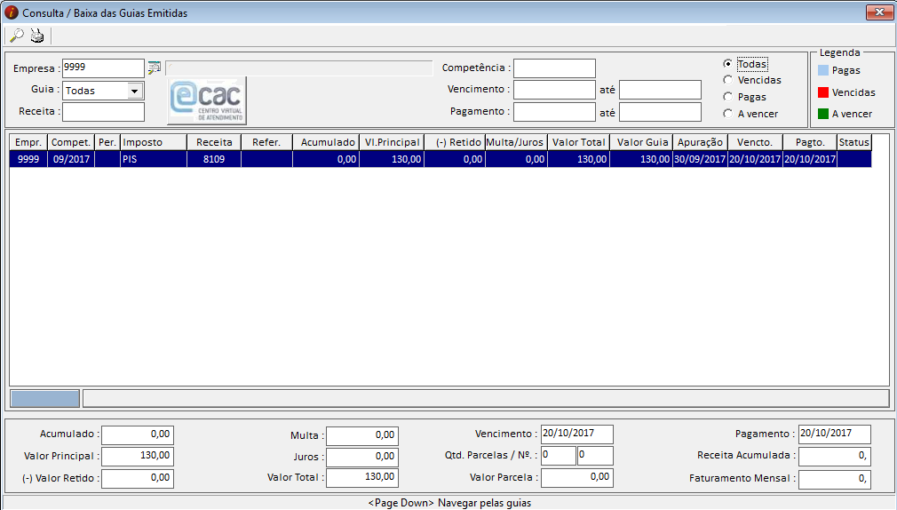
Task: Click the Multa/Juros column header
Action: click(516, 142)
